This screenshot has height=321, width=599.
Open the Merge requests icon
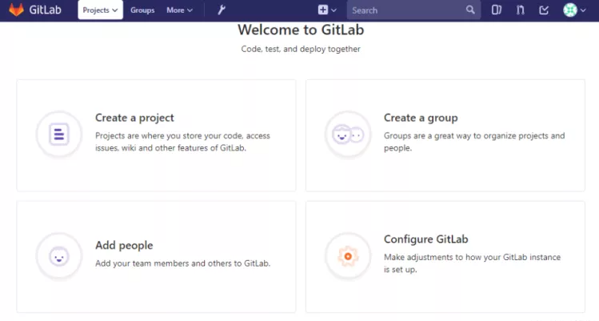click(521, 10)
